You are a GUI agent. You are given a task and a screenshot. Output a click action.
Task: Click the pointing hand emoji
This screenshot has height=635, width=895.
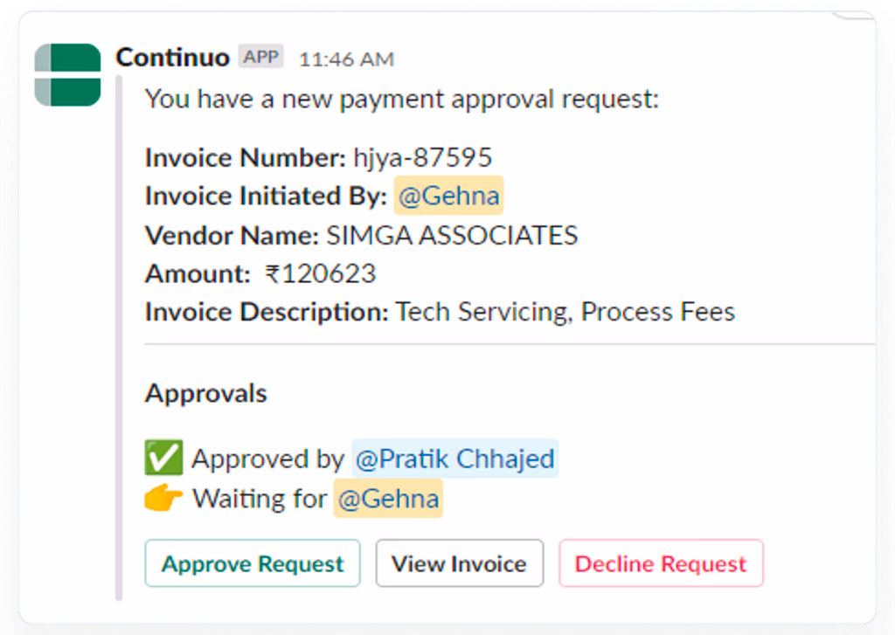pos(163,499)
